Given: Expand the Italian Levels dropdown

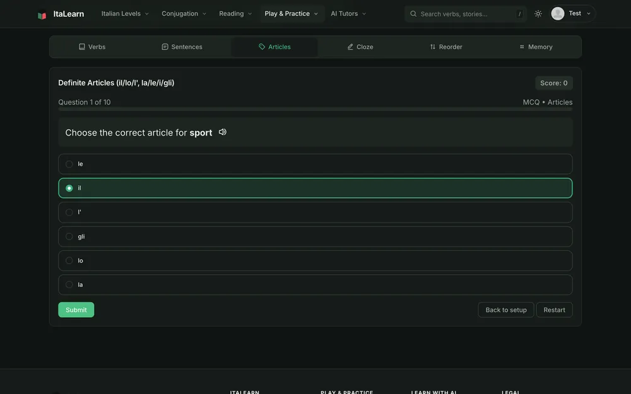Looking at the screenshot, I should click(x=125, y=14).
